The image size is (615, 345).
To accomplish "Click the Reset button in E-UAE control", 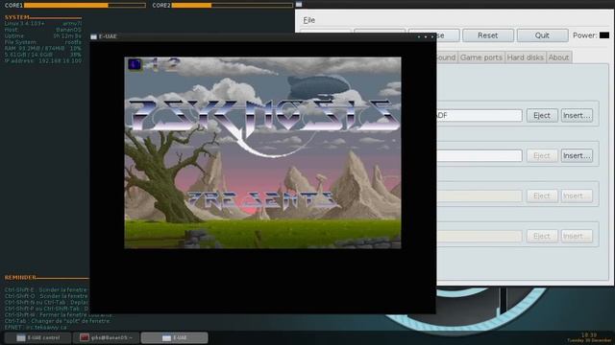I will 487,35.
